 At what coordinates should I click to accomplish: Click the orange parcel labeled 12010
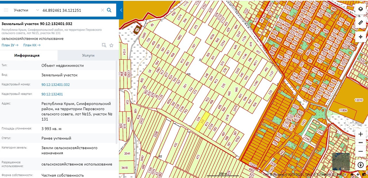359,100
